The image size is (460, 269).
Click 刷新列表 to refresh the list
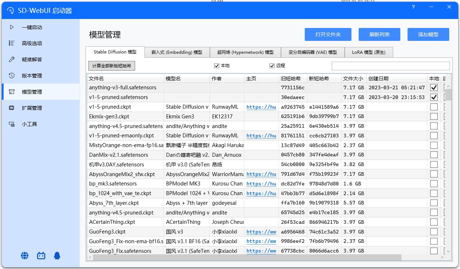click(379, 34)
